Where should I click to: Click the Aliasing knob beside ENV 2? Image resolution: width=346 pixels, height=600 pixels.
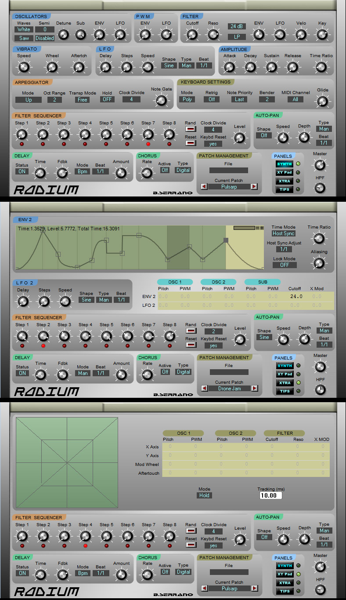pyautogui.click(x=319, y=263)
